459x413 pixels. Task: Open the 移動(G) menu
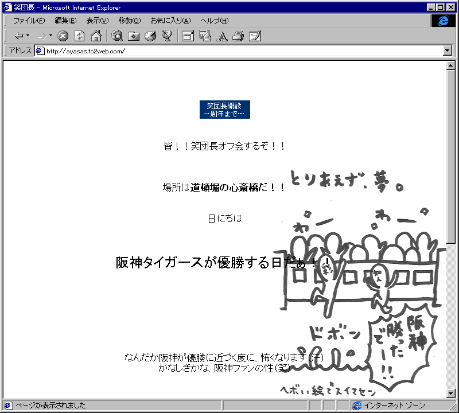pyautogui.click(x=130, y=21)
